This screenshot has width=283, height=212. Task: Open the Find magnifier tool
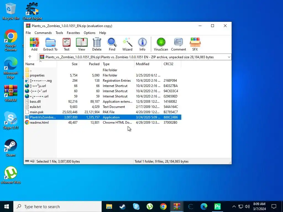pyautogui.click(x=112, y=44)
